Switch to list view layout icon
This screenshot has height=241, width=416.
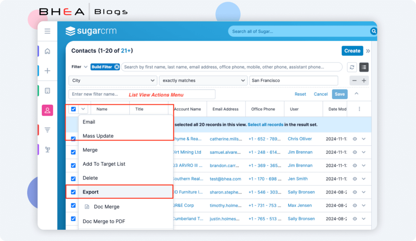[364, 67]
